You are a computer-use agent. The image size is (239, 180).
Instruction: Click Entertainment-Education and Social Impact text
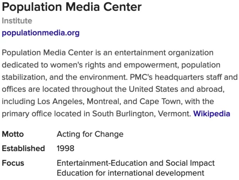[135, 163]
